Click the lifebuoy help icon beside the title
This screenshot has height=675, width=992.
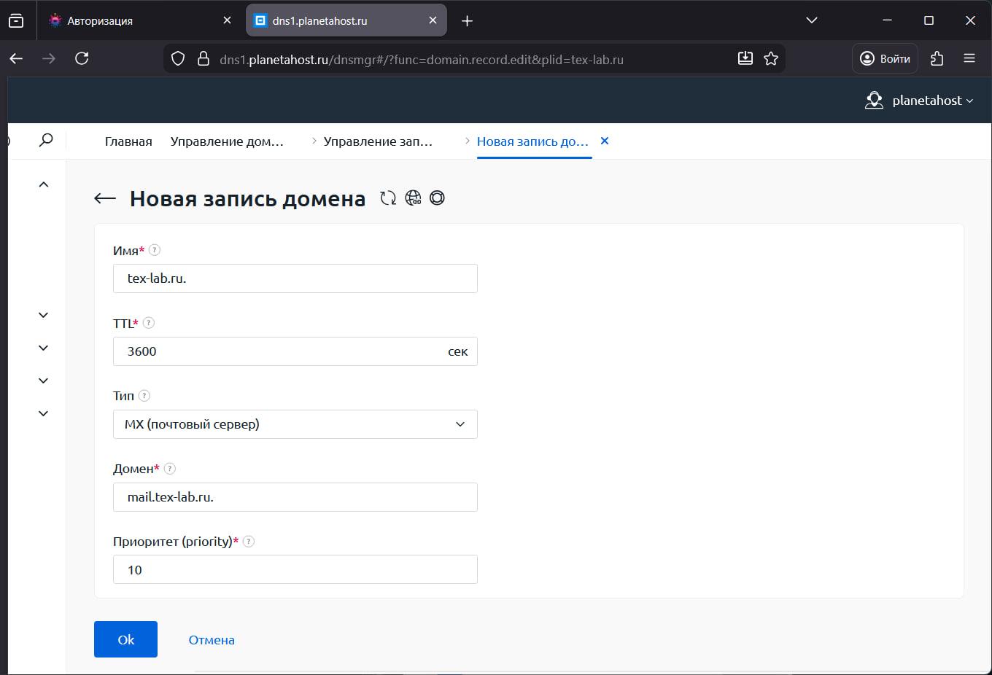[437, 198]
